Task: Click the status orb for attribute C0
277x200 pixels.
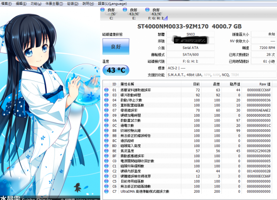Action: point(106,161)
